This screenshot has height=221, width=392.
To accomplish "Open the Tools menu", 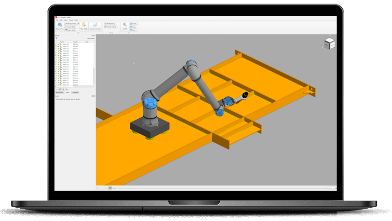I will click(71, 20).
